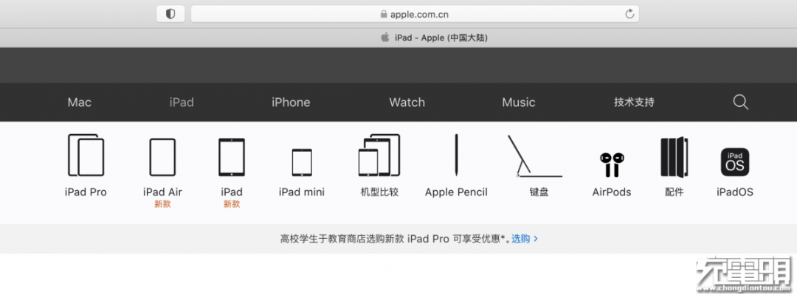The width and height of the screenshot is (797, 297).
Task: Follow the 选购 link in education banner
Action: (x=525, y=239)
